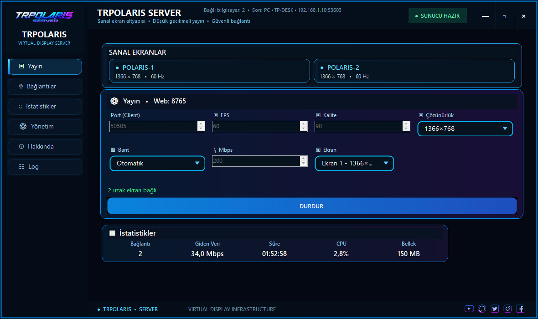The height and width of the screenshot is (319, 538).
Task: Click the CPU value 2,8%
Action: point(341,254)
